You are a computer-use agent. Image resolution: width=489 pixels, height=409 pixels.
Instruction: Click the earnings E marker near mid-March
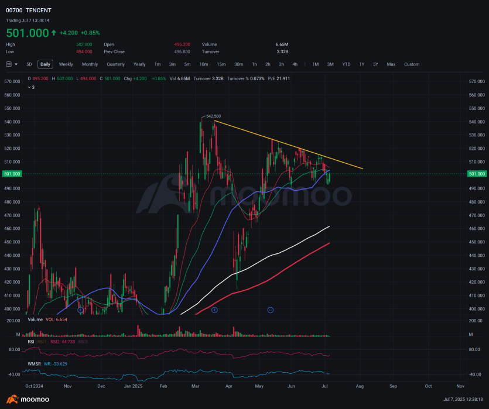point(214,310)
